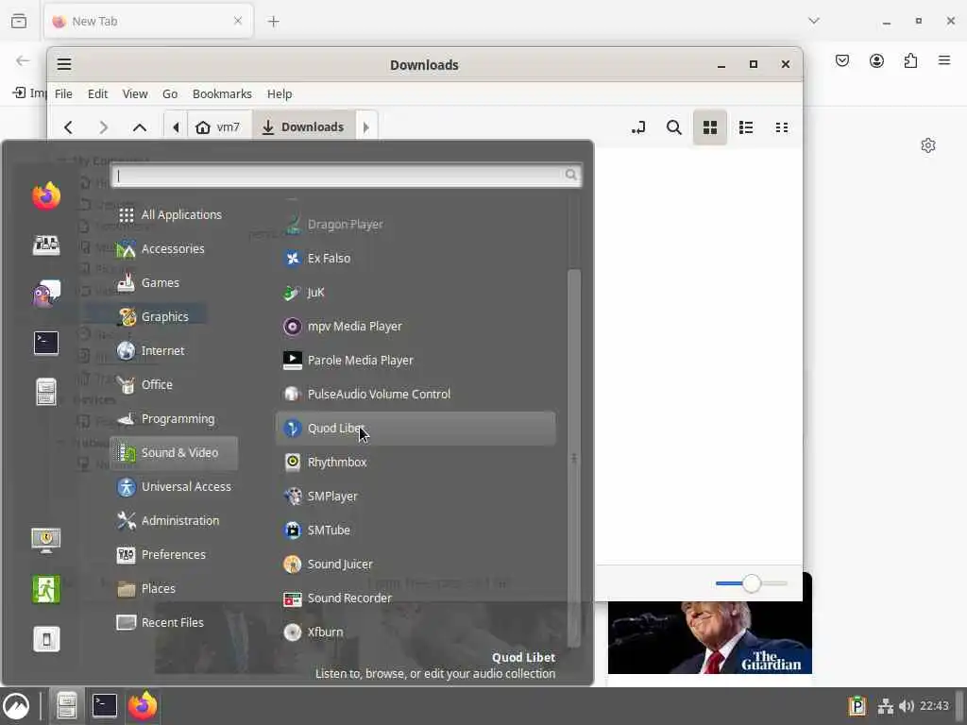Toggle location entry in file manager
This screenshot has width=967, height=725.
638,127
